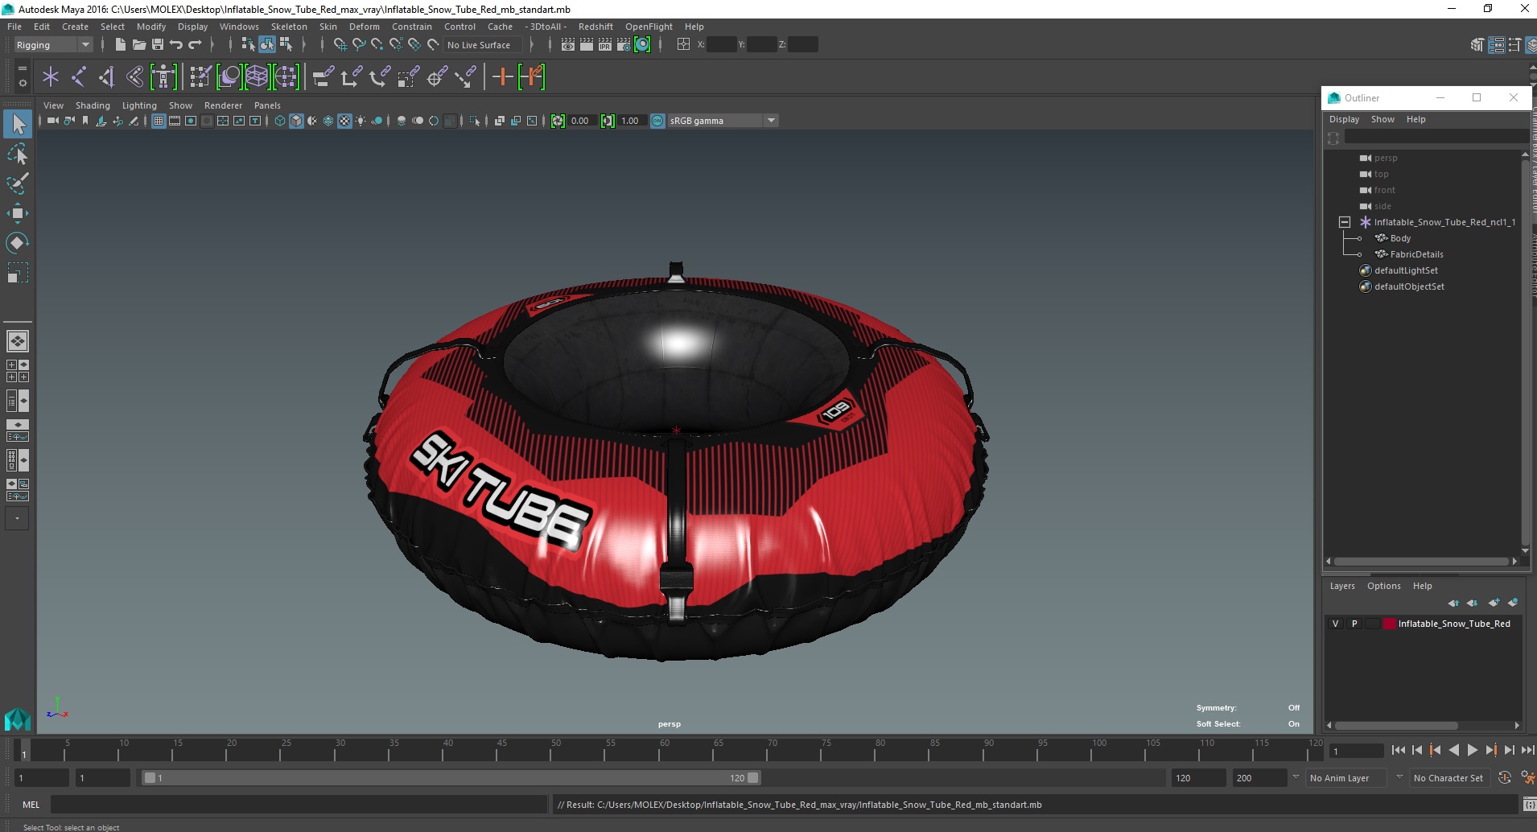Toggle visibility V for Inflatable_Snow_Tube_Red layer
The image size is (1537, 832).
tap(1336, 624)
